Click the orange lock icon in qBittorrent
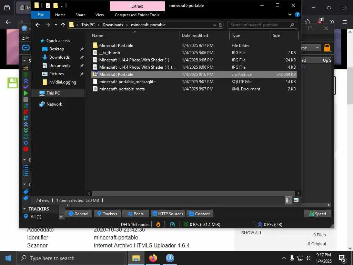The height and width of the screenshot is (265, 353). (327, 48)
